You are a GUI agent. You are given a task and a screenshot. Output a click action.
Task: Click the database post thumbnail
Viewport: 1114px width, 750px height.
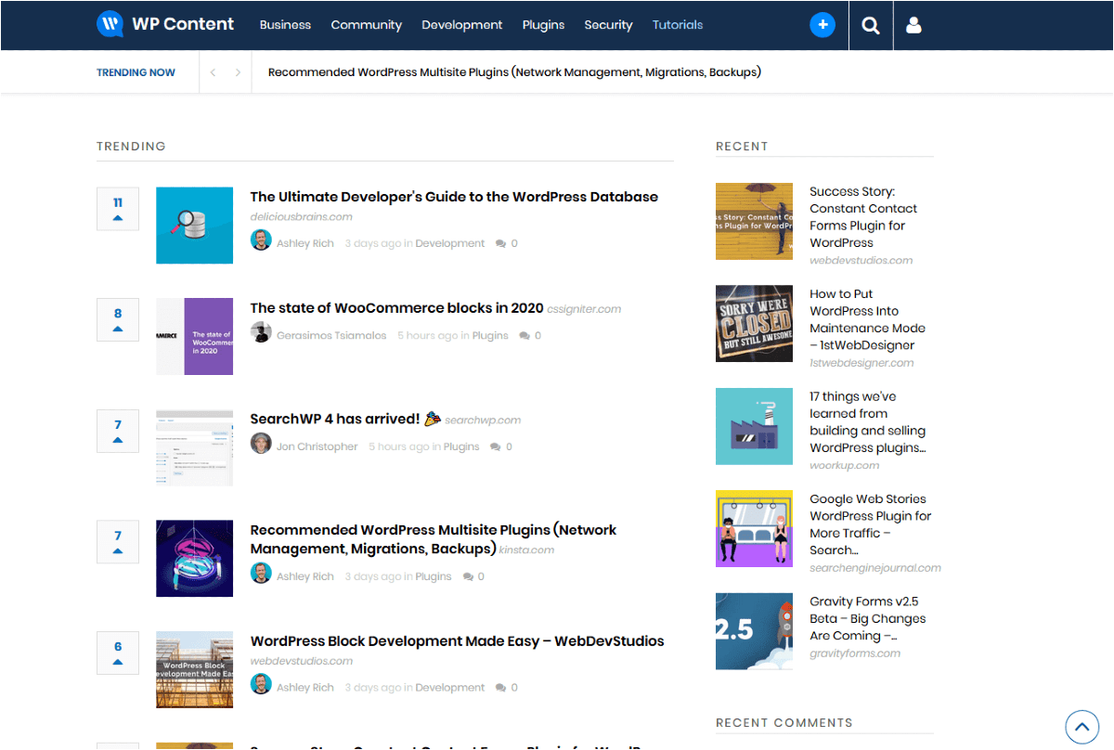pos(194,226)
